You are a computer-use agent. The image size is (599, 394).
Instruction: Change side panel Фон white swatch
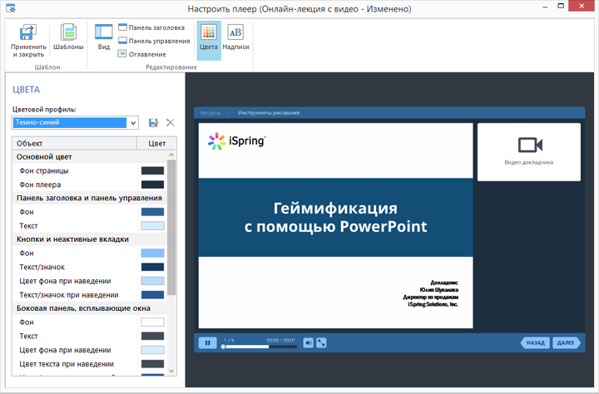[x=152, y=323]
